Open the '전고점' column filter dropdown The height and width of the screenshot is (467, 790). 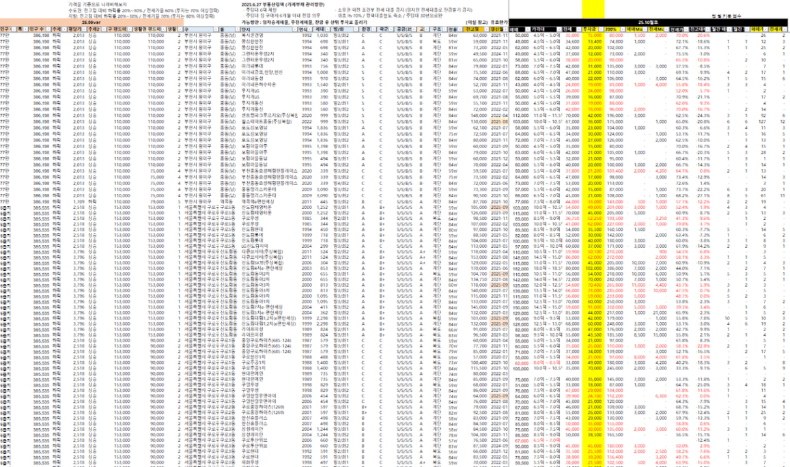tap(485, 29)
